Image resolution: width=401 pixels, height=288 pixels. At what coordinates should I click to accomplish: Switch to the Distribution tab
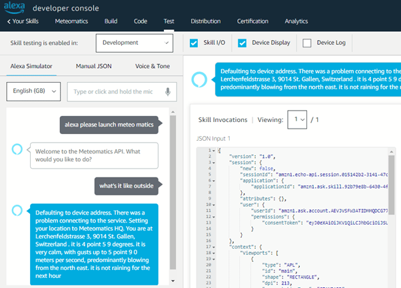point(206,21)
